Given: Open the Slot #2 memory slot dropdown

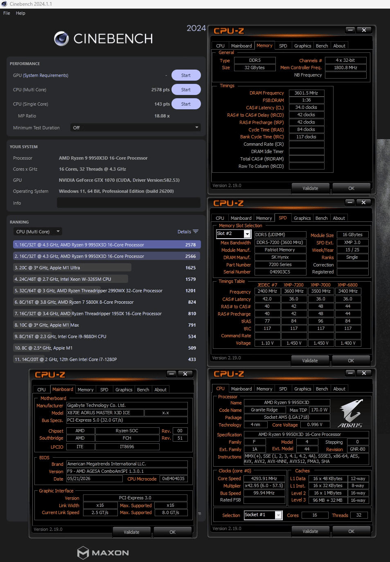Looking at the screenshot, I should [x=233, y=234].
